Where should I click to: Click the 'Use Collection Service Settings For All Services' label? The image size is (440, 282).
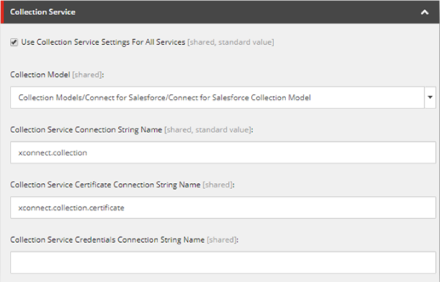point(103,42)
